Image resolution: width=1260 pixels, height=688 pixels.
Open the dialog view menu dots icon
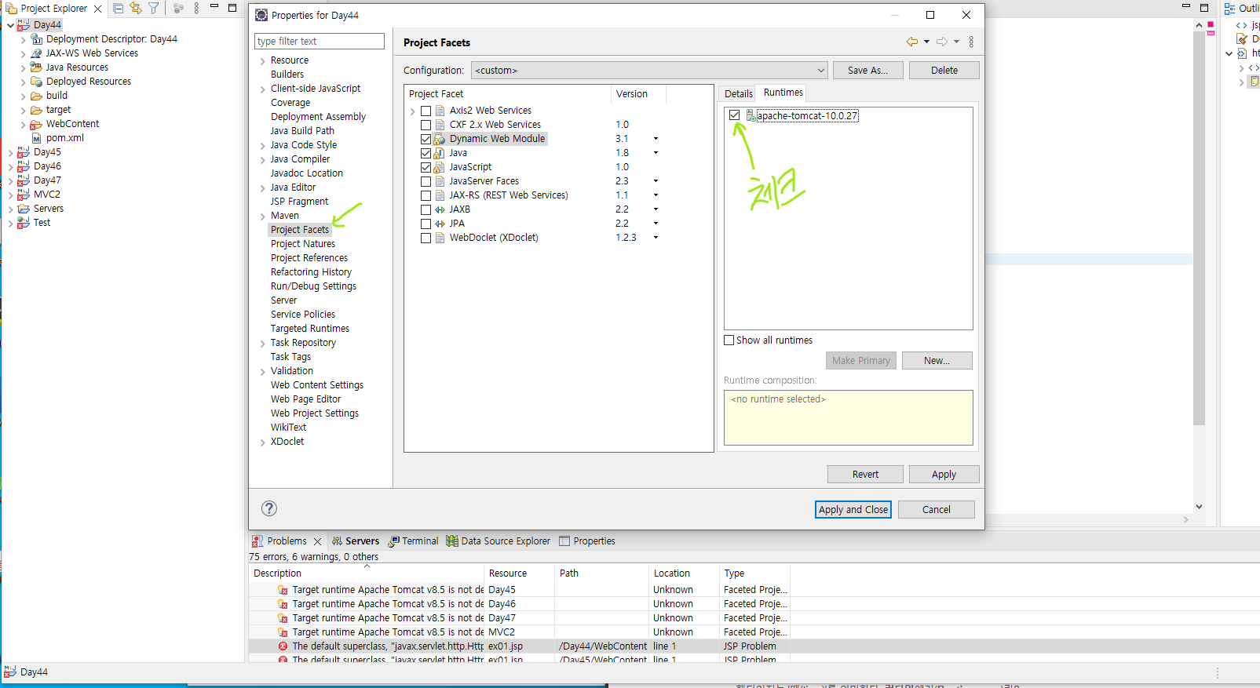[x=971, y=42]
